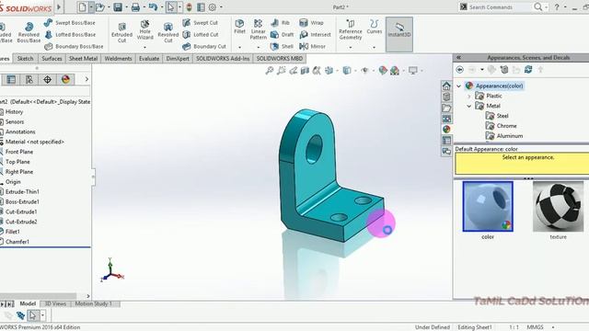Click the Extruded Cut tool
589x331 pixels.
pyautogui.click(x=121, y=33)
